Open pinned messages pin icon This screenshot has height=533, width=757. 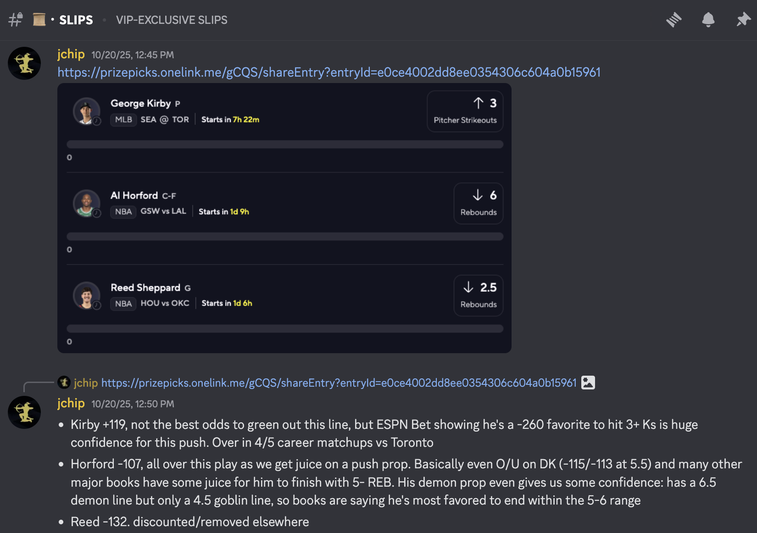(743, 20)
